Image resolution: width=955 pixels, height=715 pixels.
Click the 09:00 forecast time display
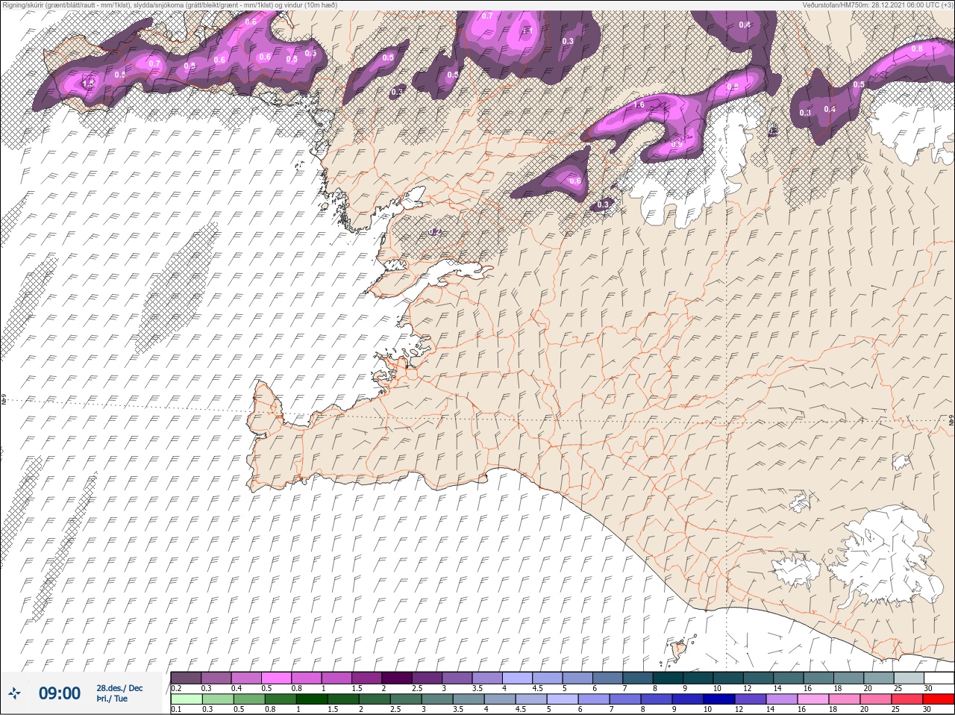(x=60, y=693)
